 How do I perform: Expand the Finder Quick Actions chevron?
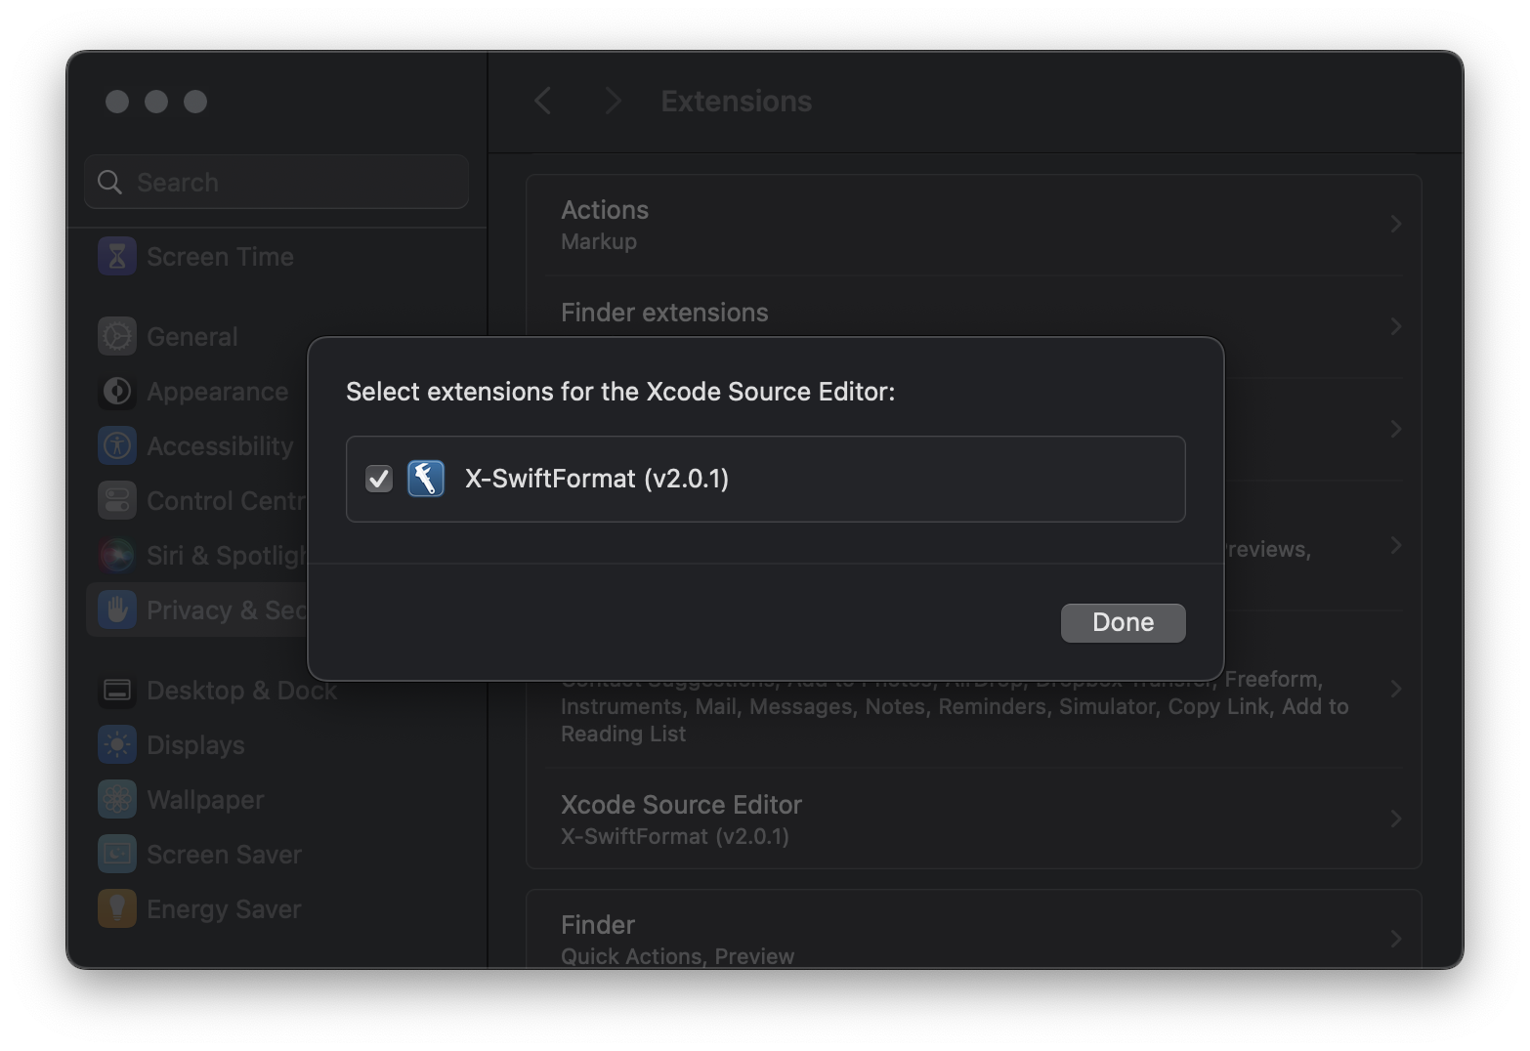pyautogui.click(x=1396, y=939)
